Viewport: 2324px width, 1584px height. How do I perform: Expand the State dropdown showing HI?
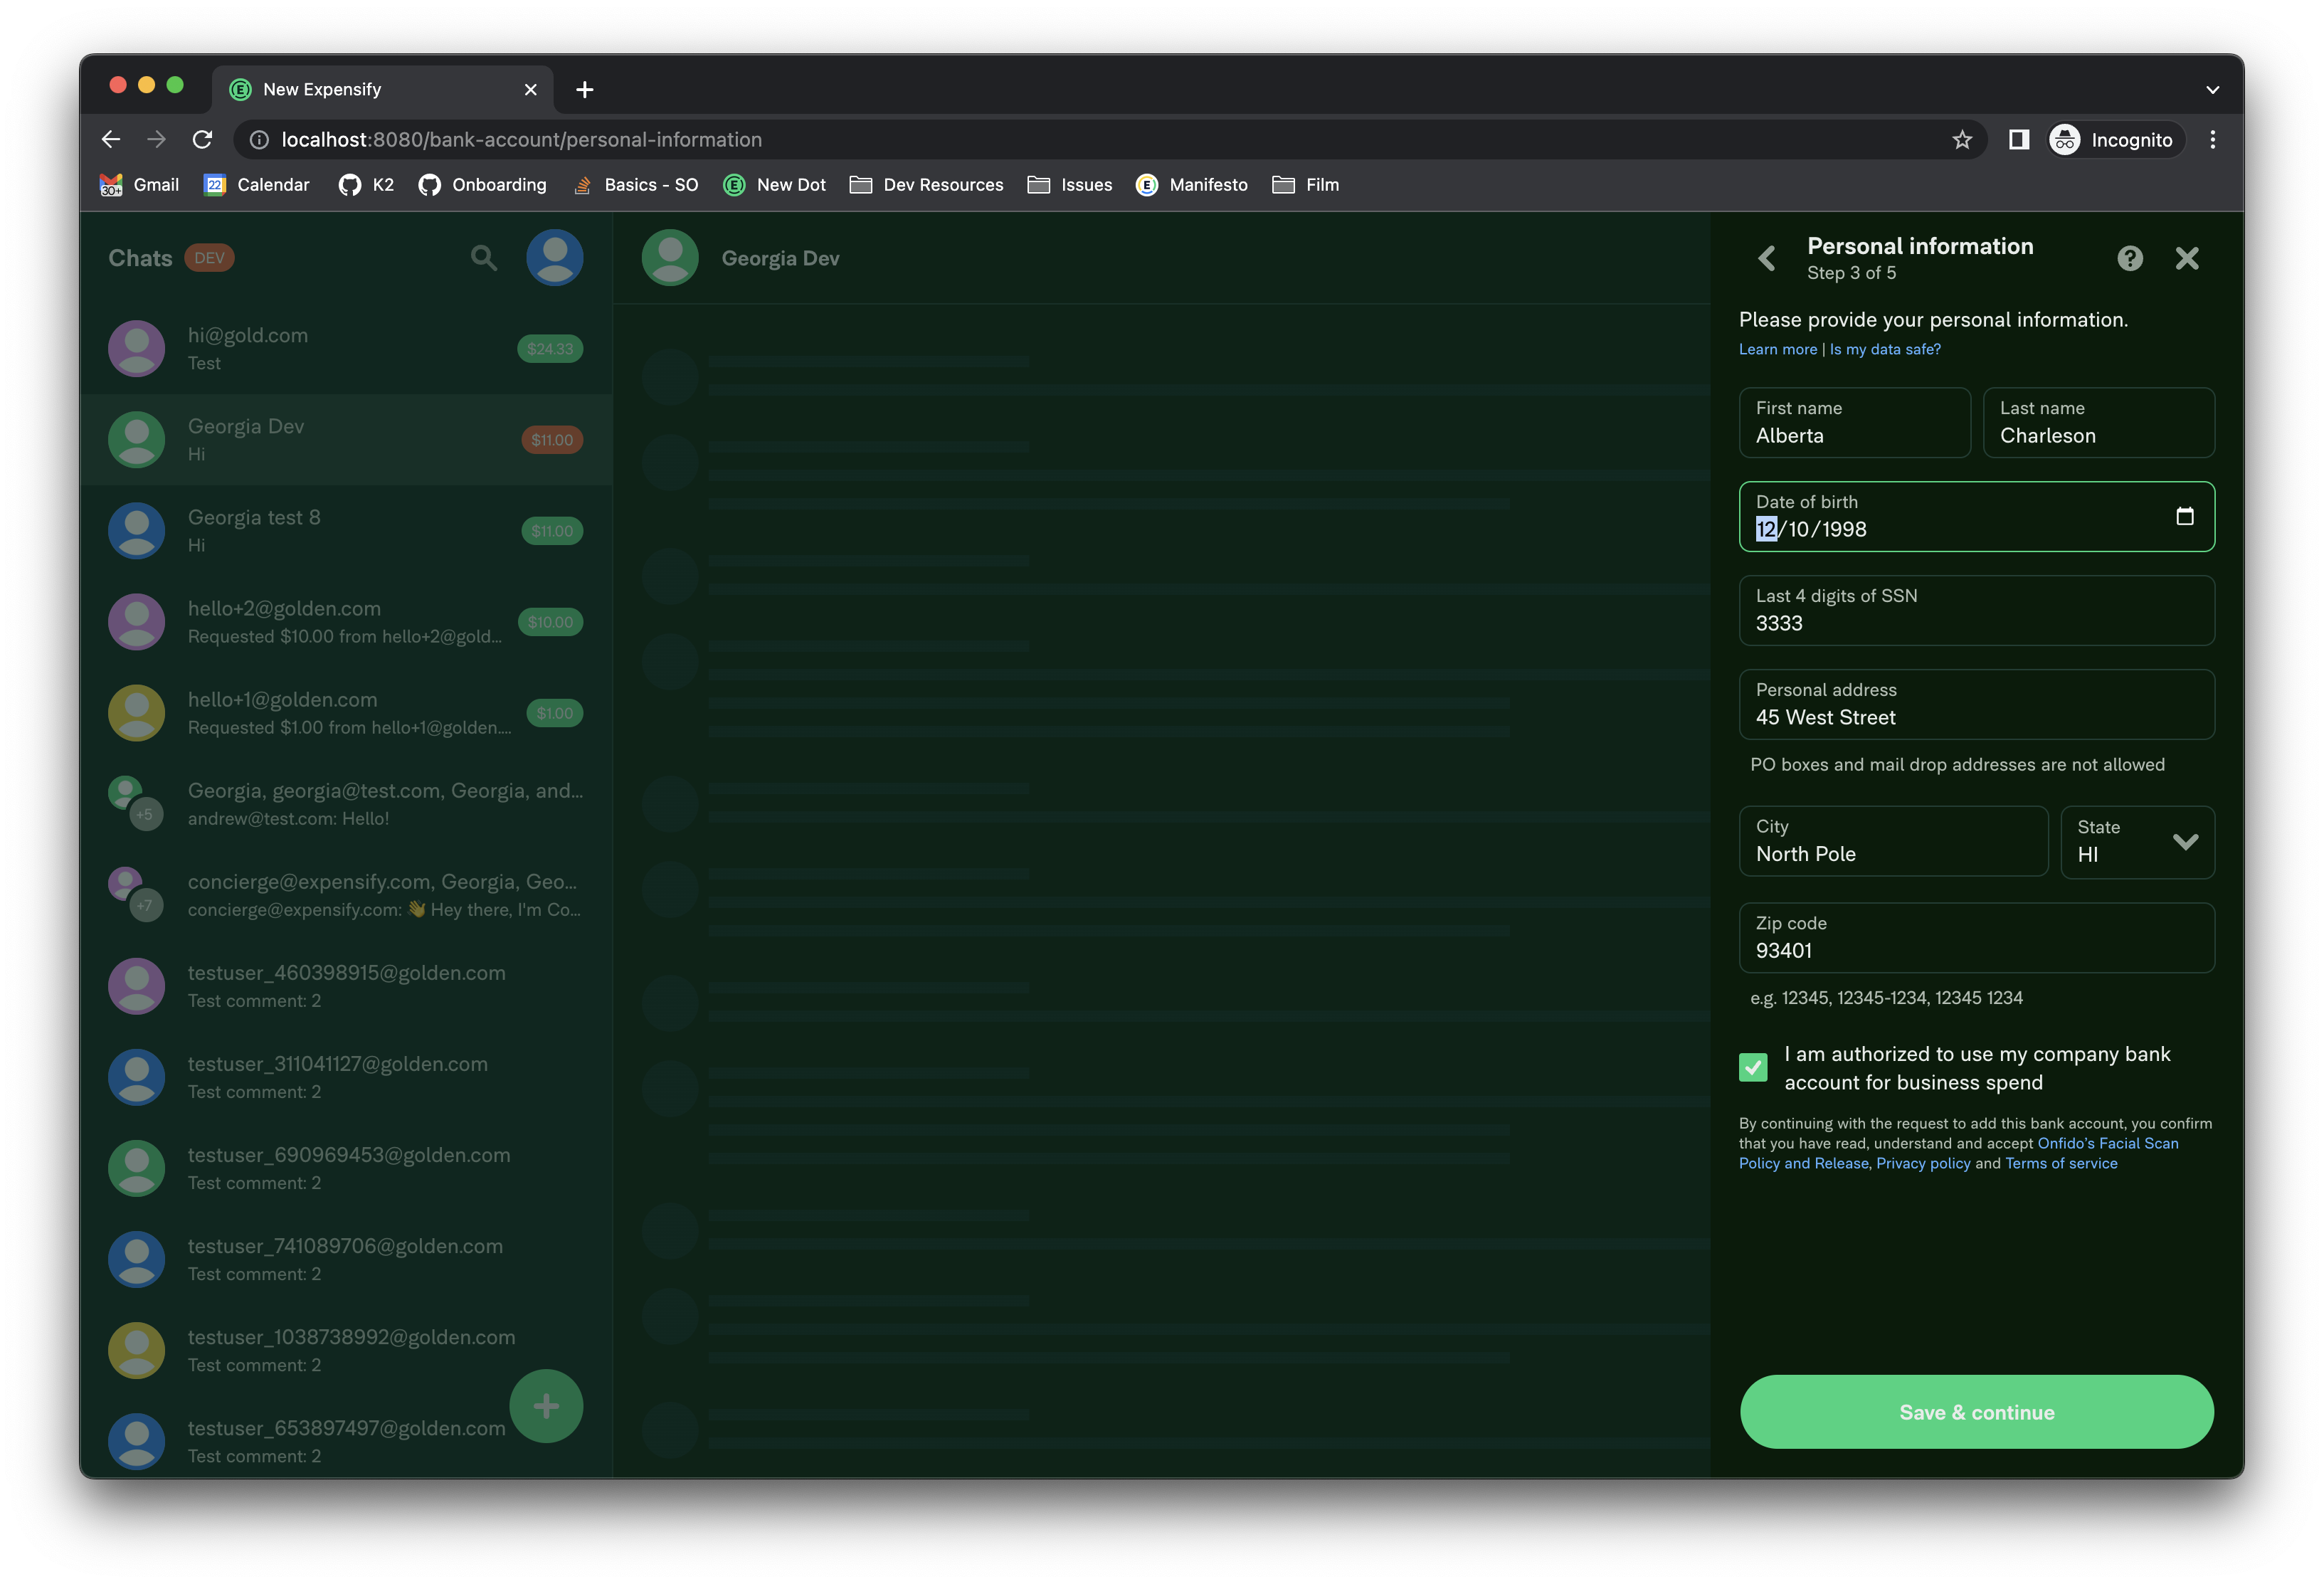pos(2137,842)
